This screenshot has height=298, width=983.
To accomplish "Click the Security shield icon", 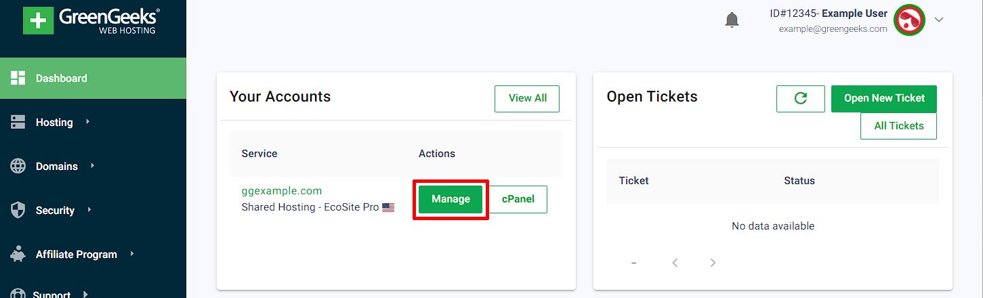I will (x=18, y=211).
